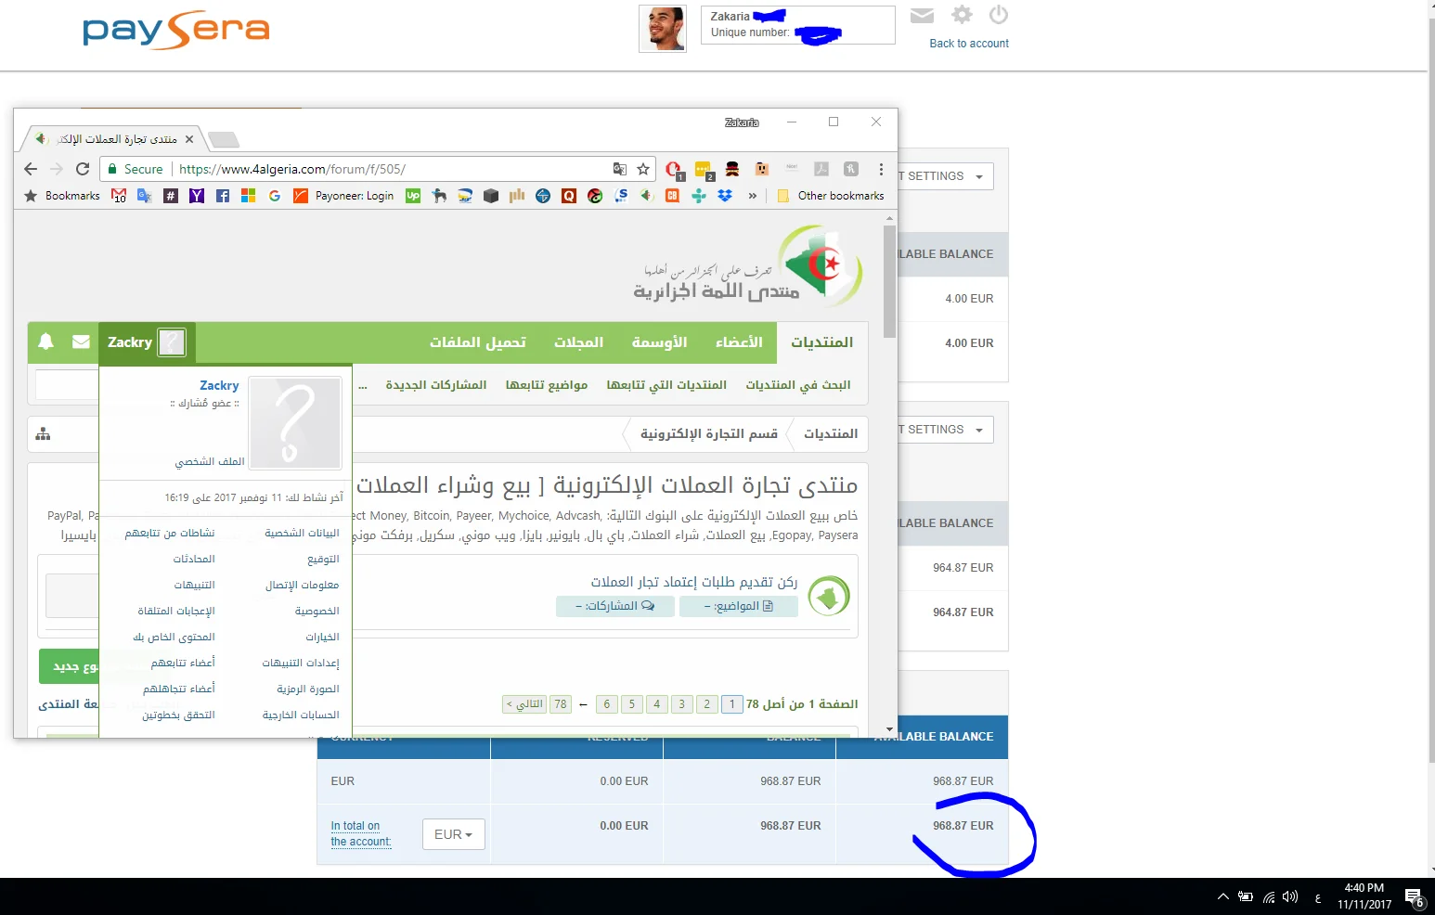Select تحميل الملفات in the forum navbar
1435x915 pixels.
point(477,342)
